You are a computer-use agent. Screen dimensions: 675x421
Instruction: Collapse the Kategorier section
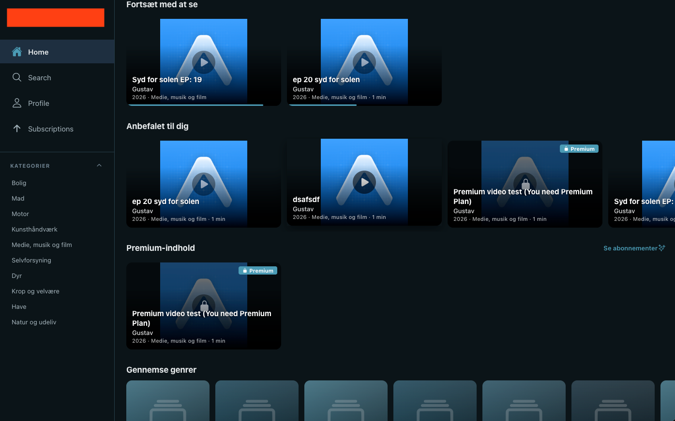pos(99,166)
